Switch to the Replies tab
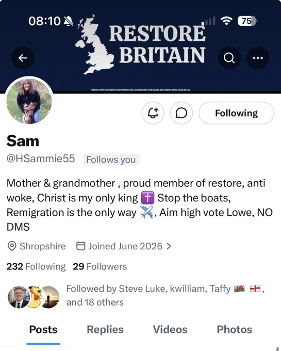The height and width of the screenshot is (351, 281). pos(105,329)
